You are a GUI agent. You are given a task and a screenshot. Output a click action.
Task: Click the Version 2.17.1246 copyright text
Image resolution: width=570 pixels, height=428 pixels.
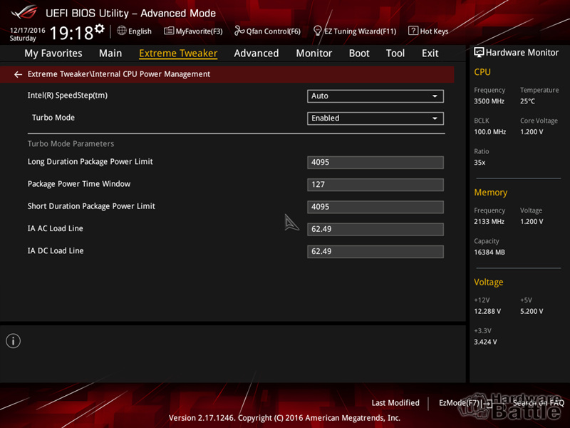tap(284, 418)
